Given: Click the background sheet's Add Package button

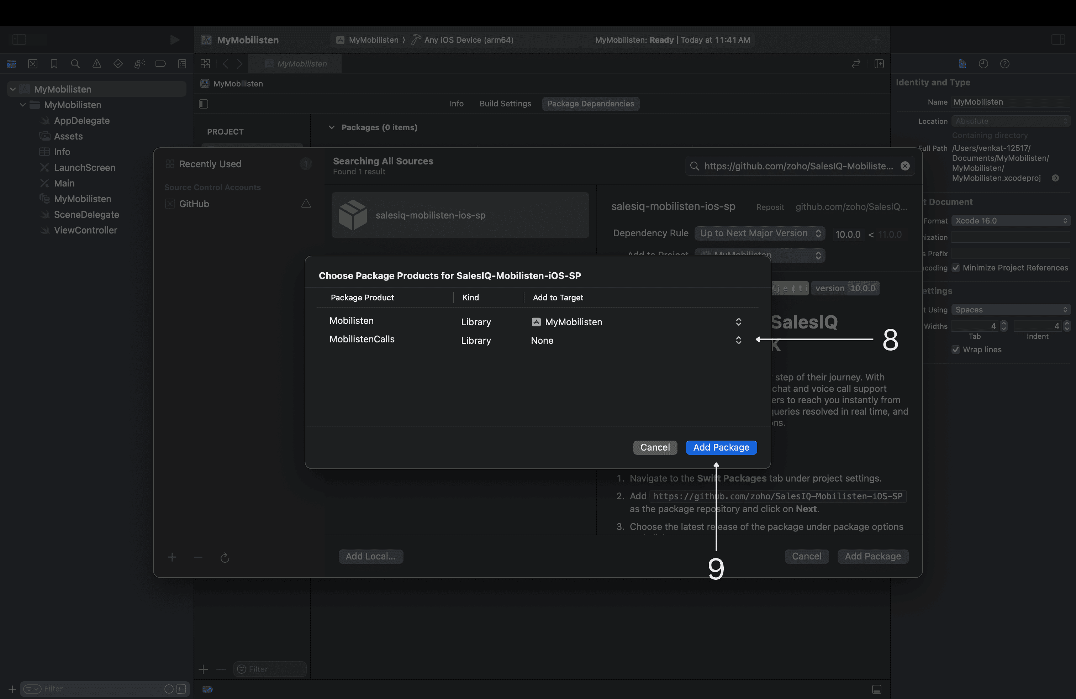Looking at the screenshot, I should pos(872,557).
